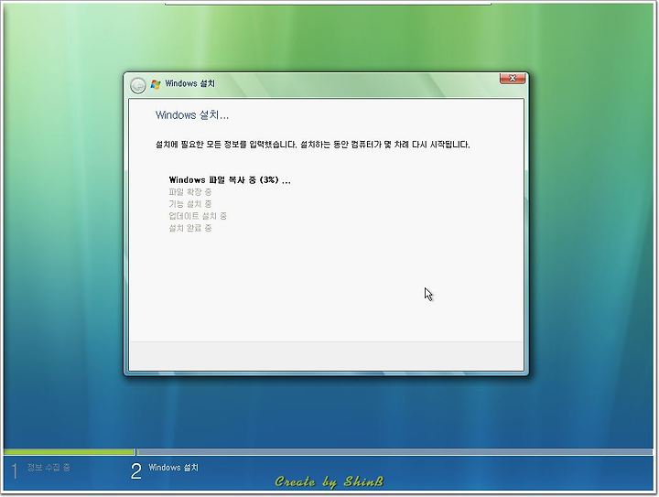659x497 pixels.
Task: Click the 'Windows 설치...' heading
Action: (192, 115)
